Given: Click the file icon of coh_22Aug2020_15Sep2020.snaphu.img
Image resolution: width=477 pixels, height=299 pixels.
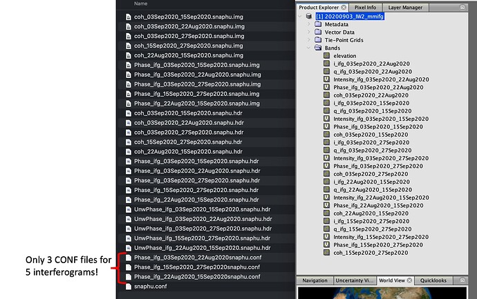Looking at the screenshot, I should tap(129, 56).
